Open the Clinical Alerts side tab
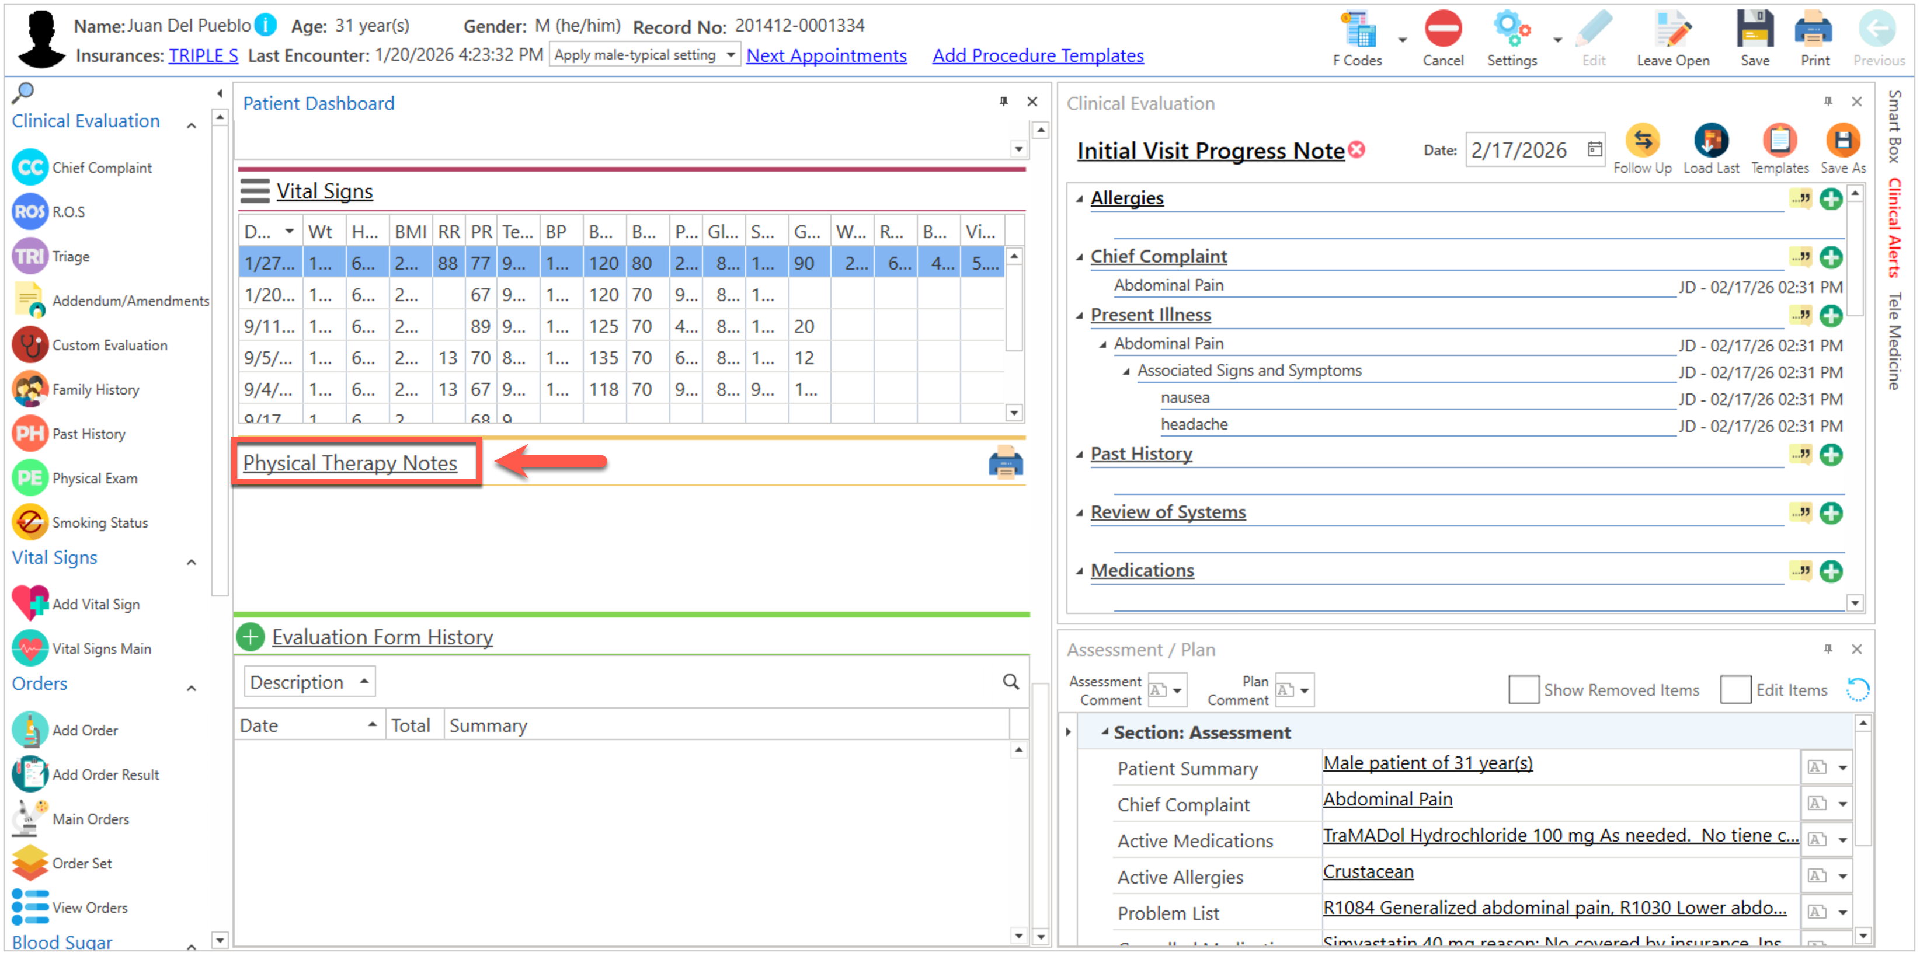 click(x=1895, y=228)
